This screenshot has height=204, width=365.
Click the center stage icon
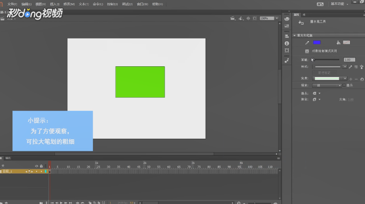click(248, 18)
